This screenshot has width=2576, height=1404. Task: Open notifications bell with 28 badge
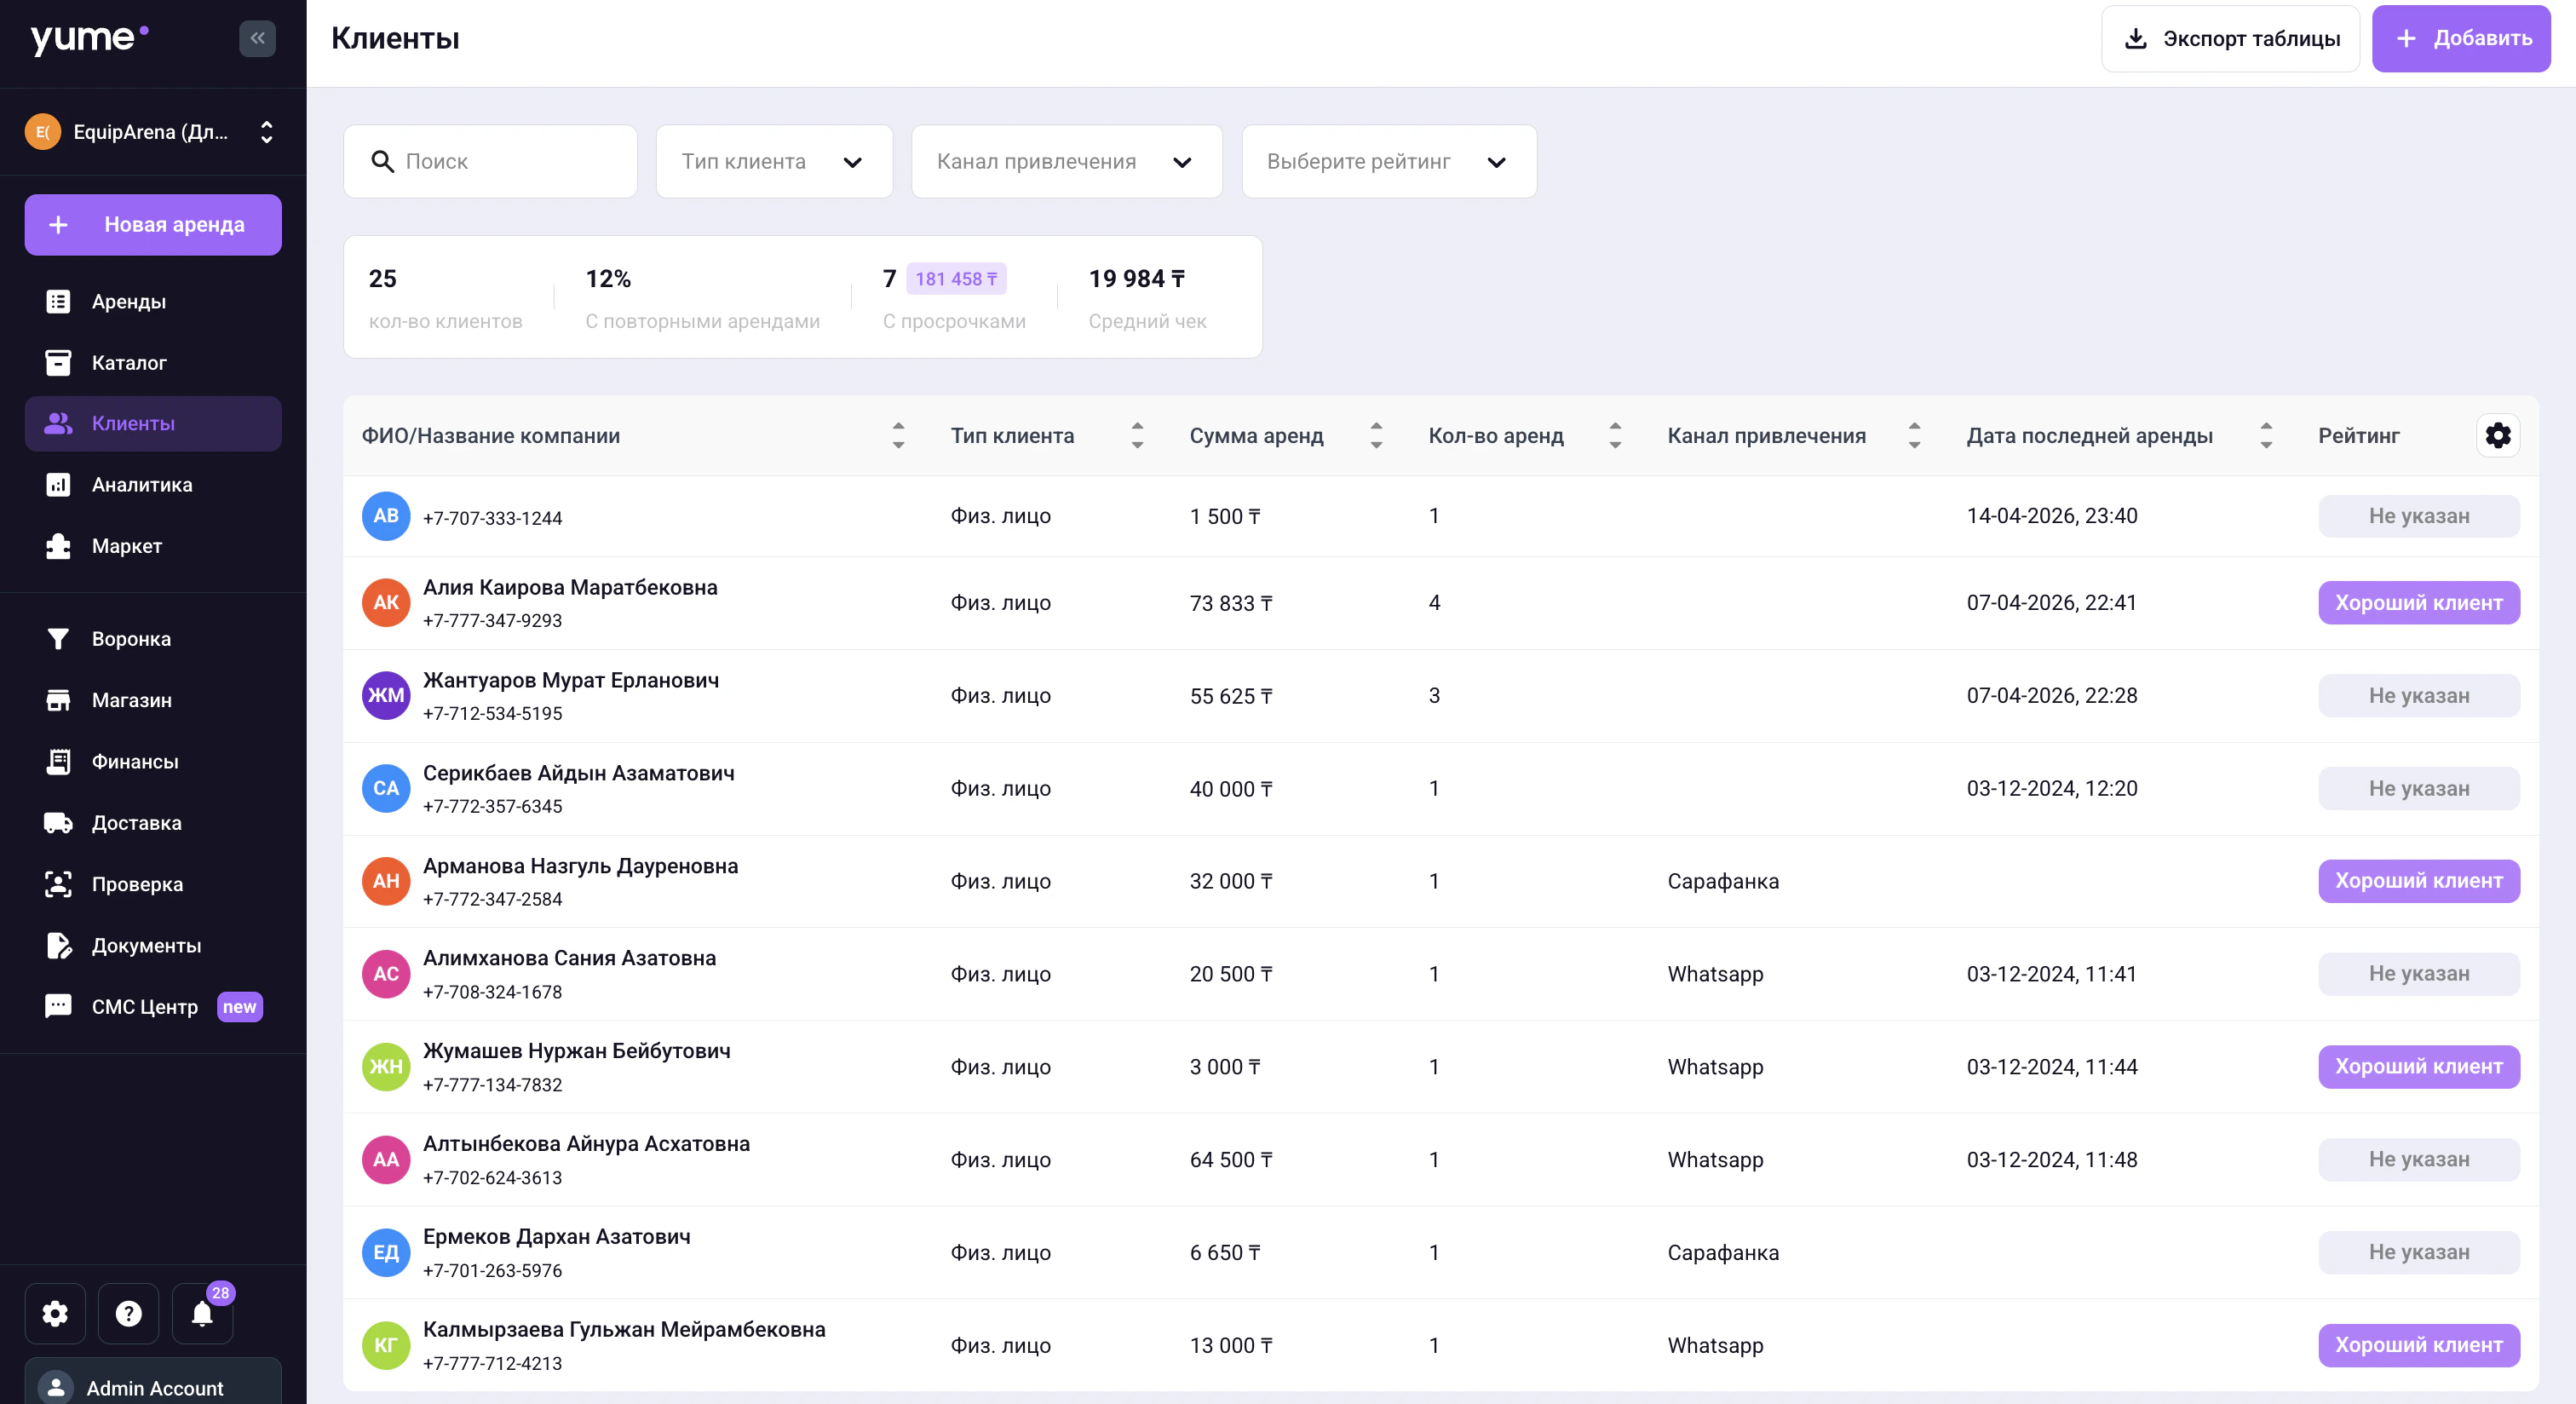coord(202,1313)
